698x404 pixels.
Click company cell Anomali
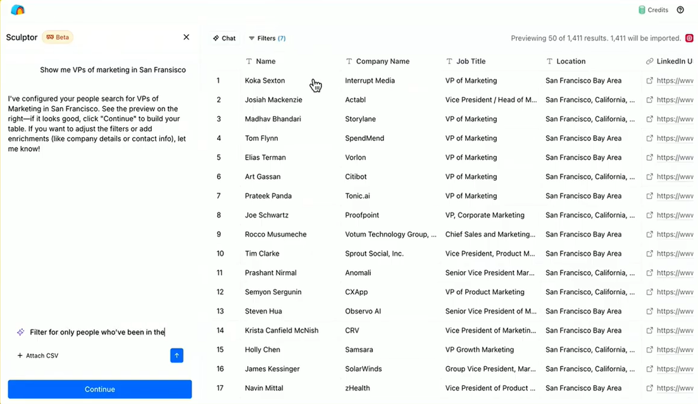click(358, 272)
